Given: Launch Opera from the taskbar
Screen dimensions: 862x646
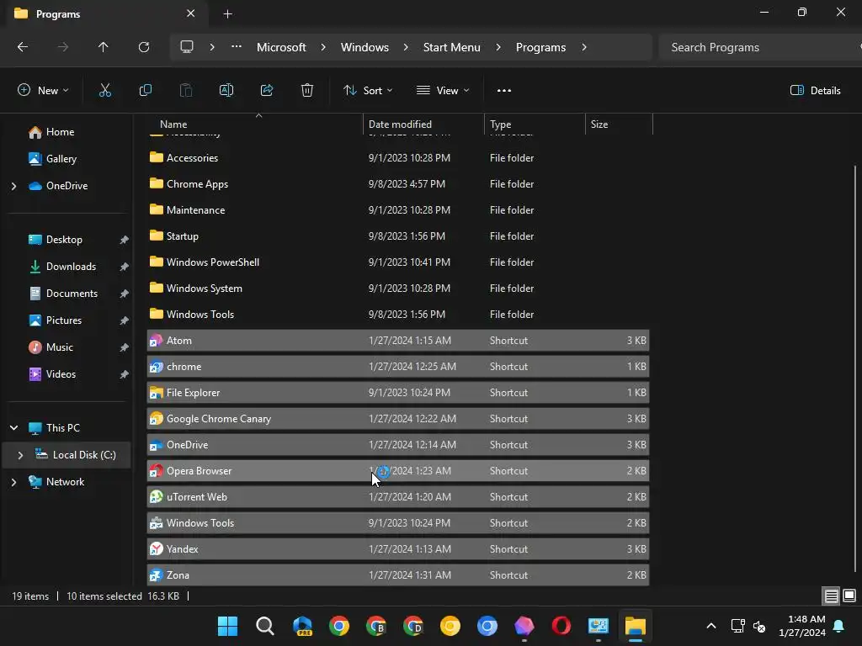Looking at the screenshot, I should pos(561,626).
